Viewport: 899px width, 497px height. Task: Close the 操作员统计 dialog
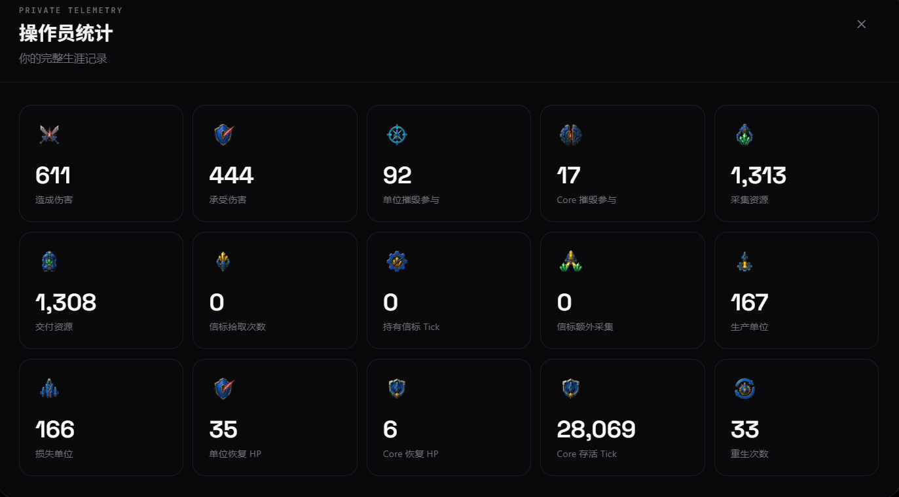pyautogui.click(x=862, y=24)
